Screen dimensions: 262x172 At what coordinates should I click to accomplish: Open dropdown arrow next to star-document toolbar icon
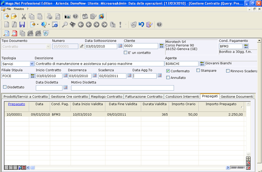(38, 24)
